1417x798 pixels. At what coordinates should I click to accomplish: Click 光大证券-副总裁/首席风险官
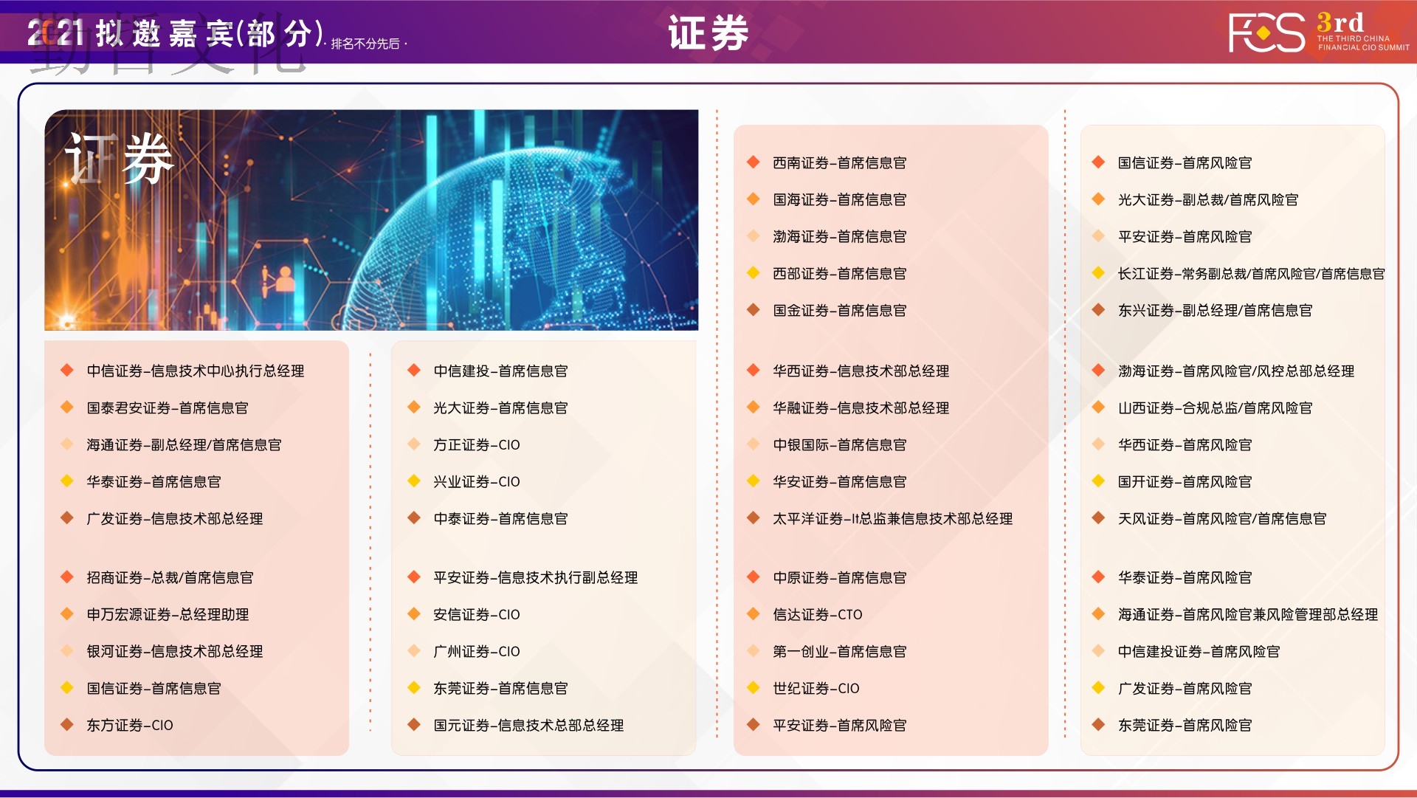1208,200
